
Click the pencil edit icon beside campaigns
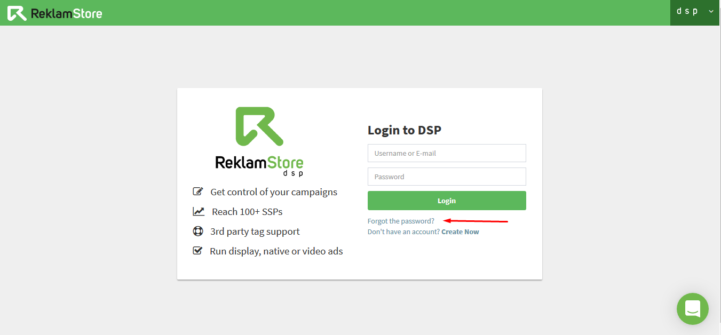[198, 192]
